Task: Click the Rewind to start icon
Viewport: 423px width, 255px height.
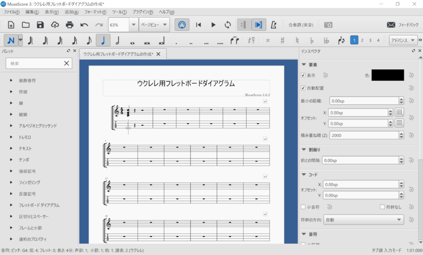Action: pos(199,25)
